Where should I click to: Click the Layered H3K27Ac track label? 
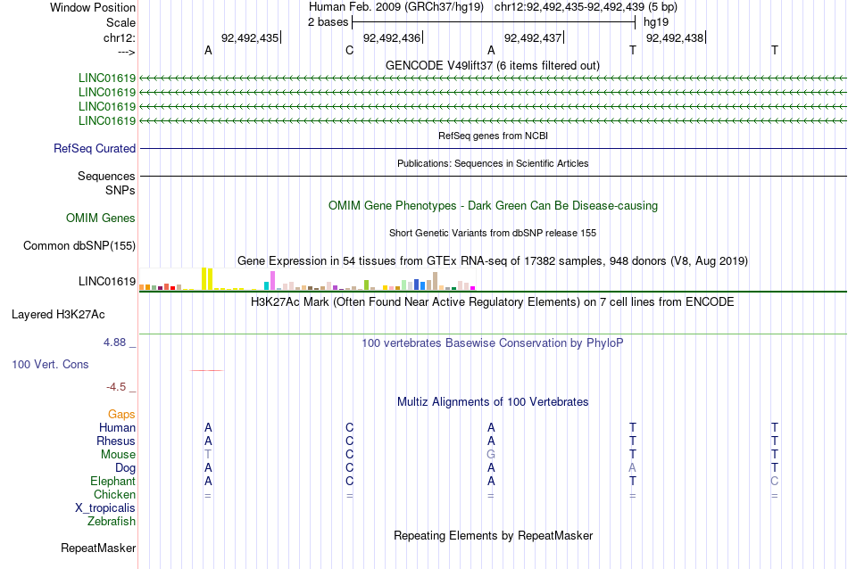click(x=58, y=315)
